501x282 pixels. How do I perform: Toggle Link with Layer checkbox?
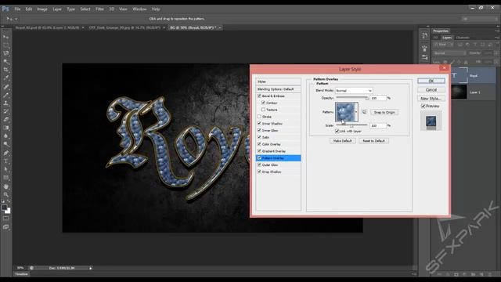click(337, 131)
